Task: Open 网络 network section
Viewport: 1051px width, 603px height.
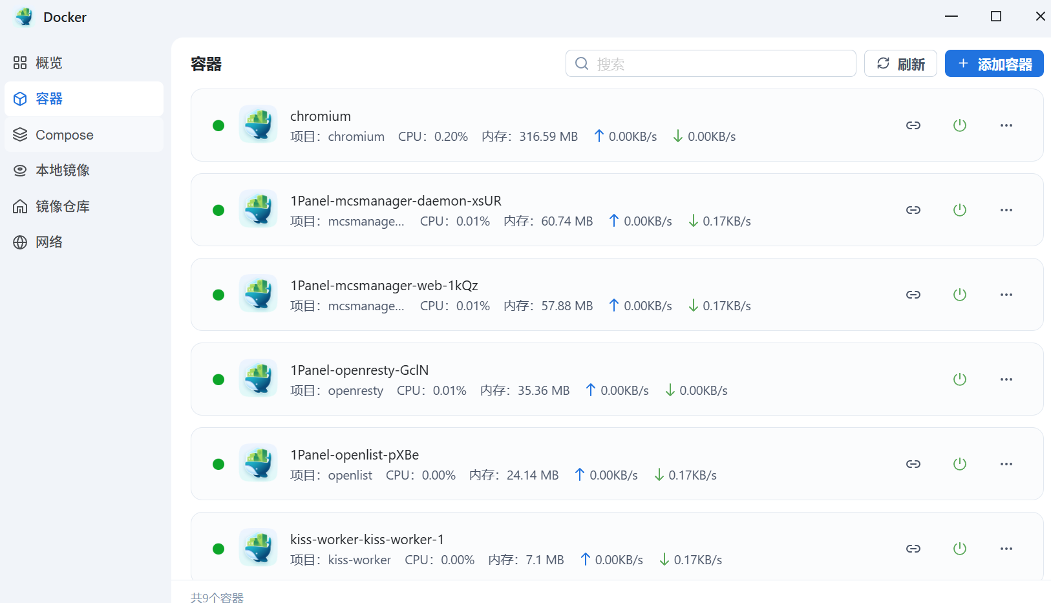Action: 84,242
